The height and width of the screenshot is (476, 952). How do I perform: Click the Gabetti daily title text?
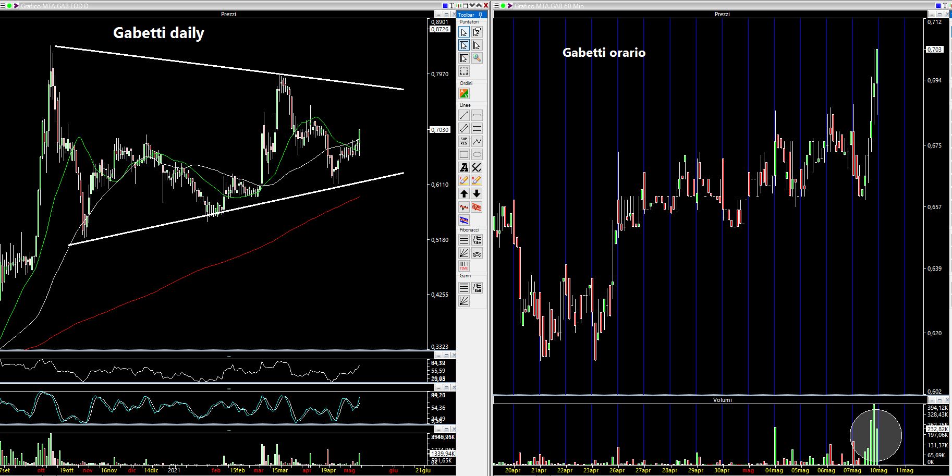pyautogui.click(x=158, y=33)
